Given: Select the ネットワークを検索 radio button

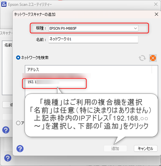Looking at the screenshot, I should 18,58.
